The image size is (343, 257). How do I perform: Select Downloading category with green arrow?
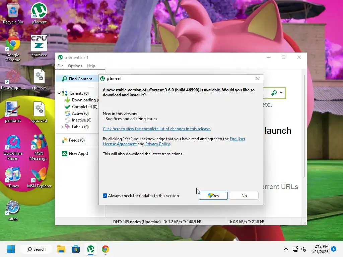81,100
